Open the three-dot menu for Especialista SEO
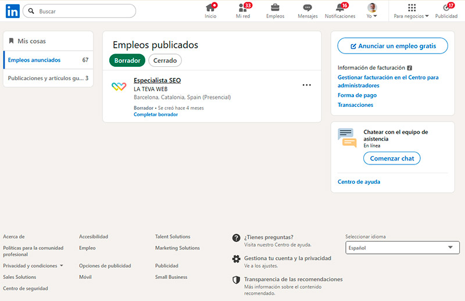 (x=307, y=85)
